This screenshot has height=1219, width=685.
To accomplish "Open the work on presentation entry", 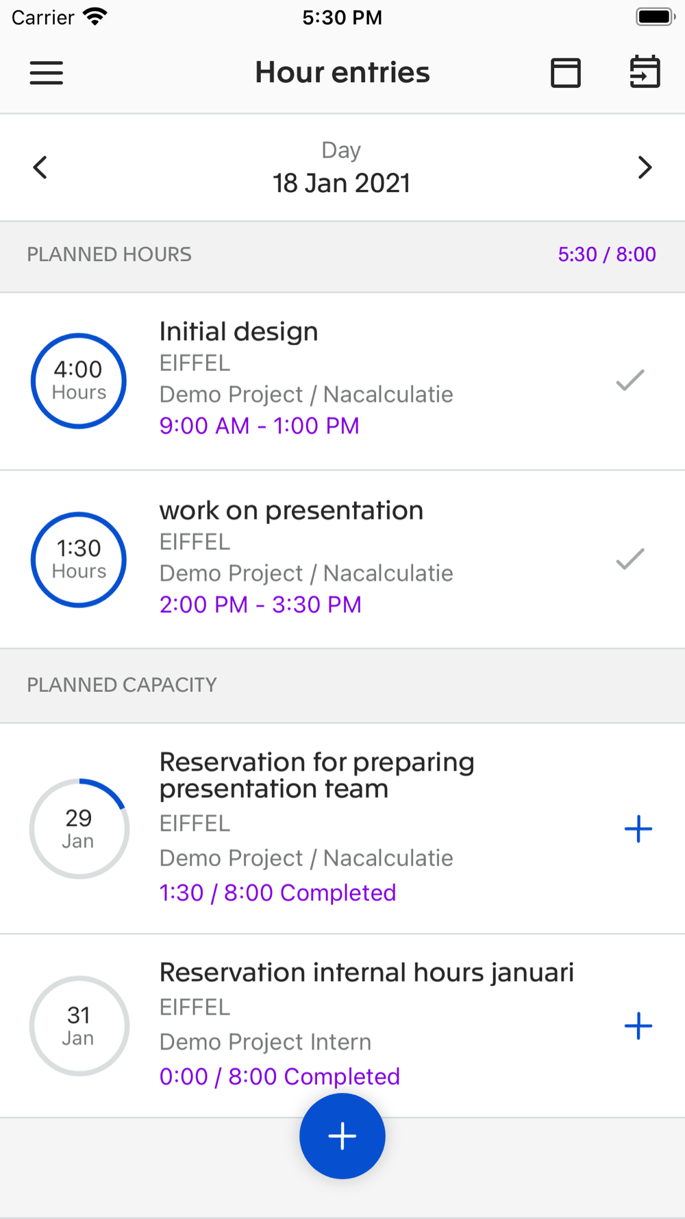I will pos(342,559).
